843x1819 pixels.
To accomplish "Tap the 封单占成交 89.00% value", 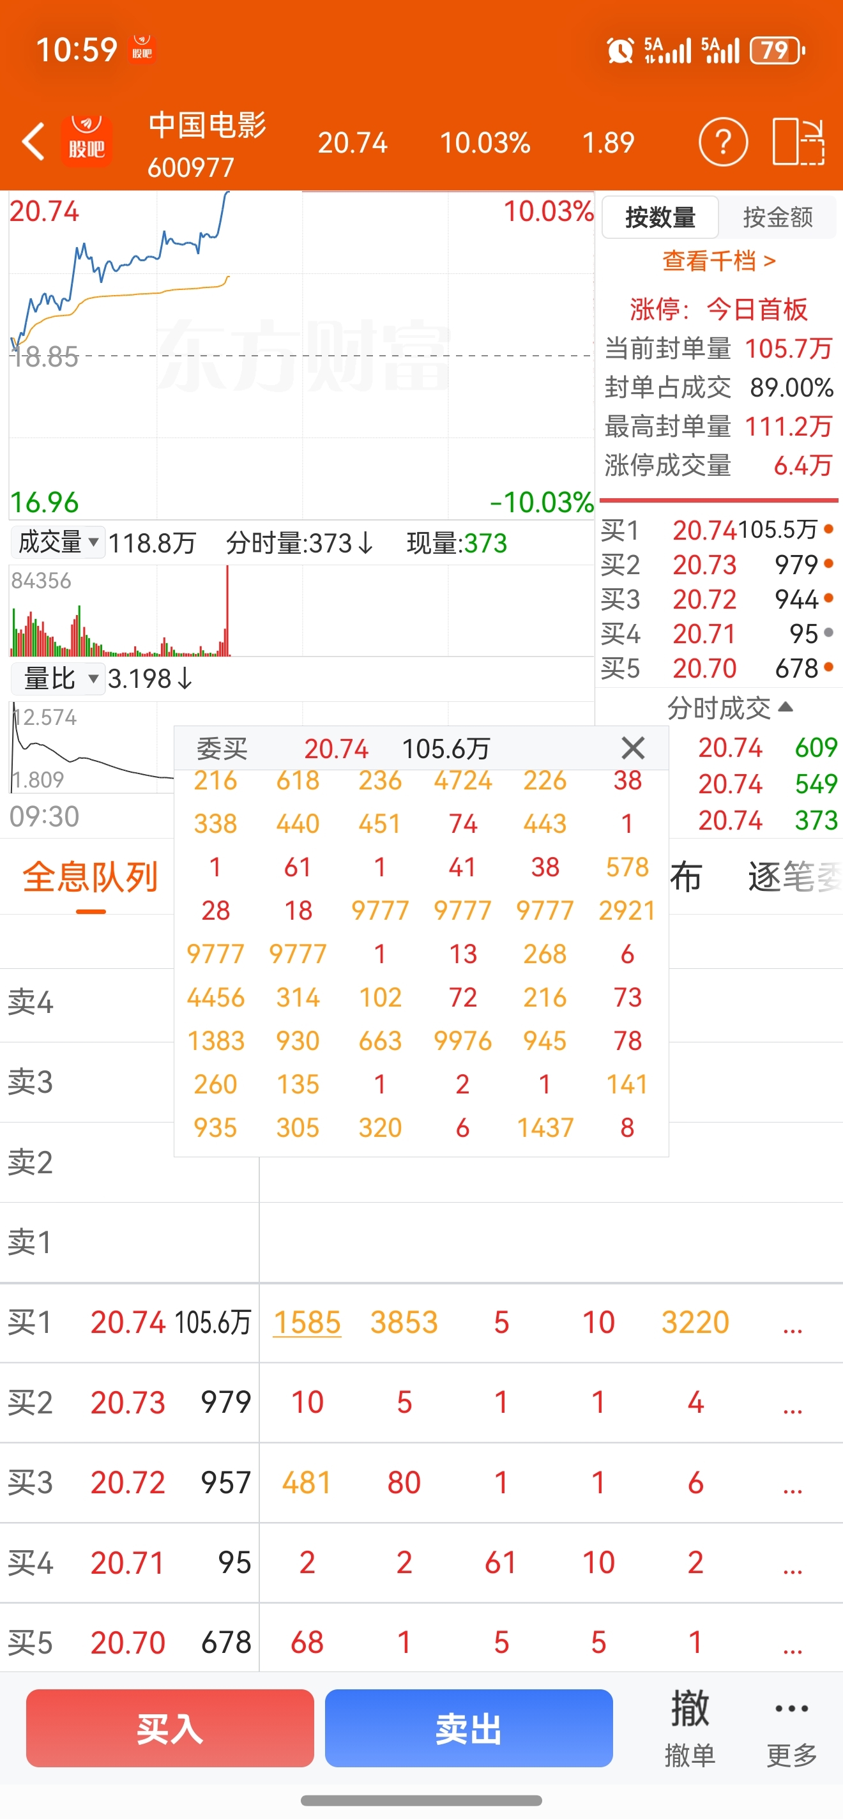I will tap(791, 387).
